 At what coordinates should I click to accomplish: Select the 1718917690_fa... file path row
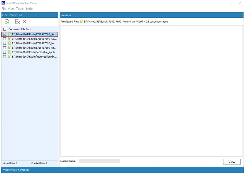[30, 43]
